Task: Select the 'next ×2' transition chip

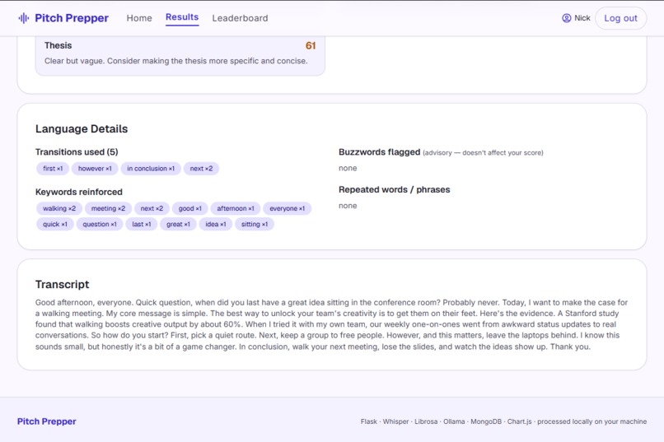Action: point(201,169)
